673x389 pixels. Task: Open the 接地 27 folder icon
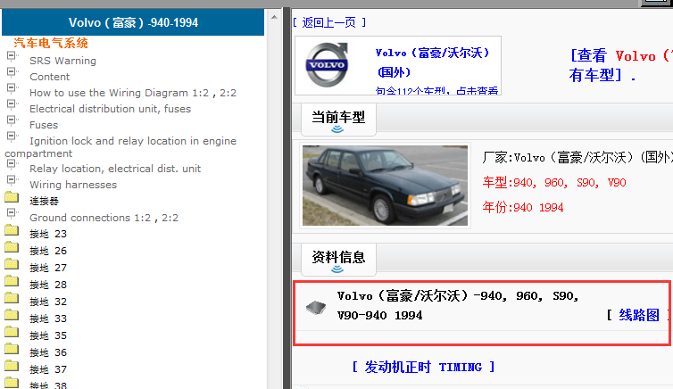[12, 264]
